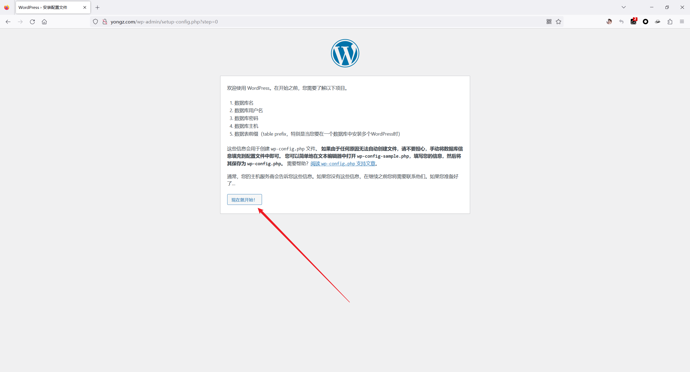
Task: Click the 数据库名 list item
Action: (244, 103)
